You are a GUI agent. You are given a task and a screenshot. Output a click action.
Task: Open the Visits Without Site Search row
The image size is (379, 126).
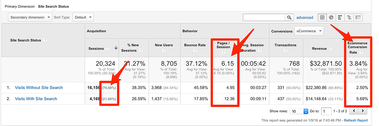point(39,88)
